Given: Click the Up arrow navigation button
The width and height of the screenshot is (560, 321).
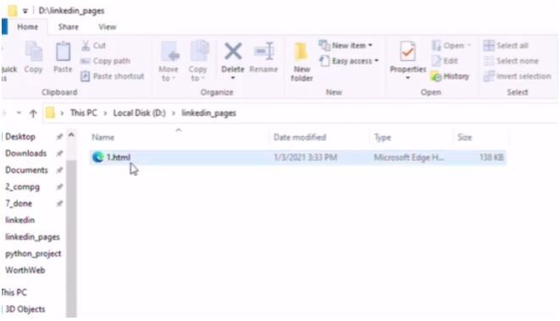Looking at the screenshot, I should coord(33,113).
